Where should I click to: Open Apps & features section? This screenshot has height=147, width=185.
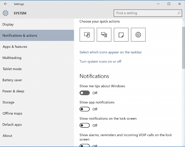(14, 47)
